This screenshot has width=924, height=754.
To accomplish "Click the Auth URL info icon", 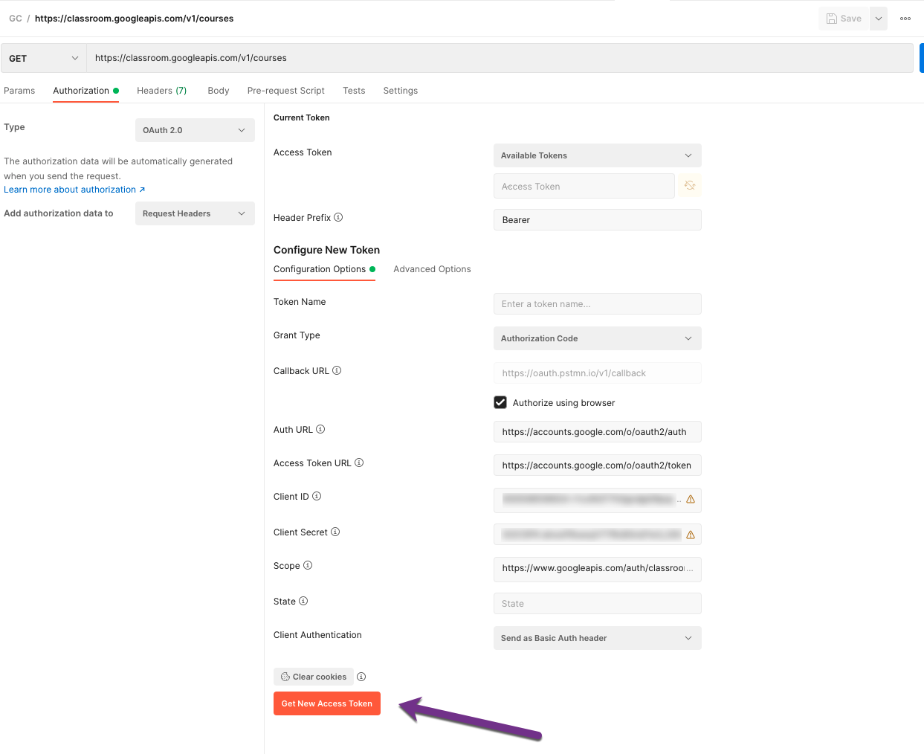I will click(320, 429).
